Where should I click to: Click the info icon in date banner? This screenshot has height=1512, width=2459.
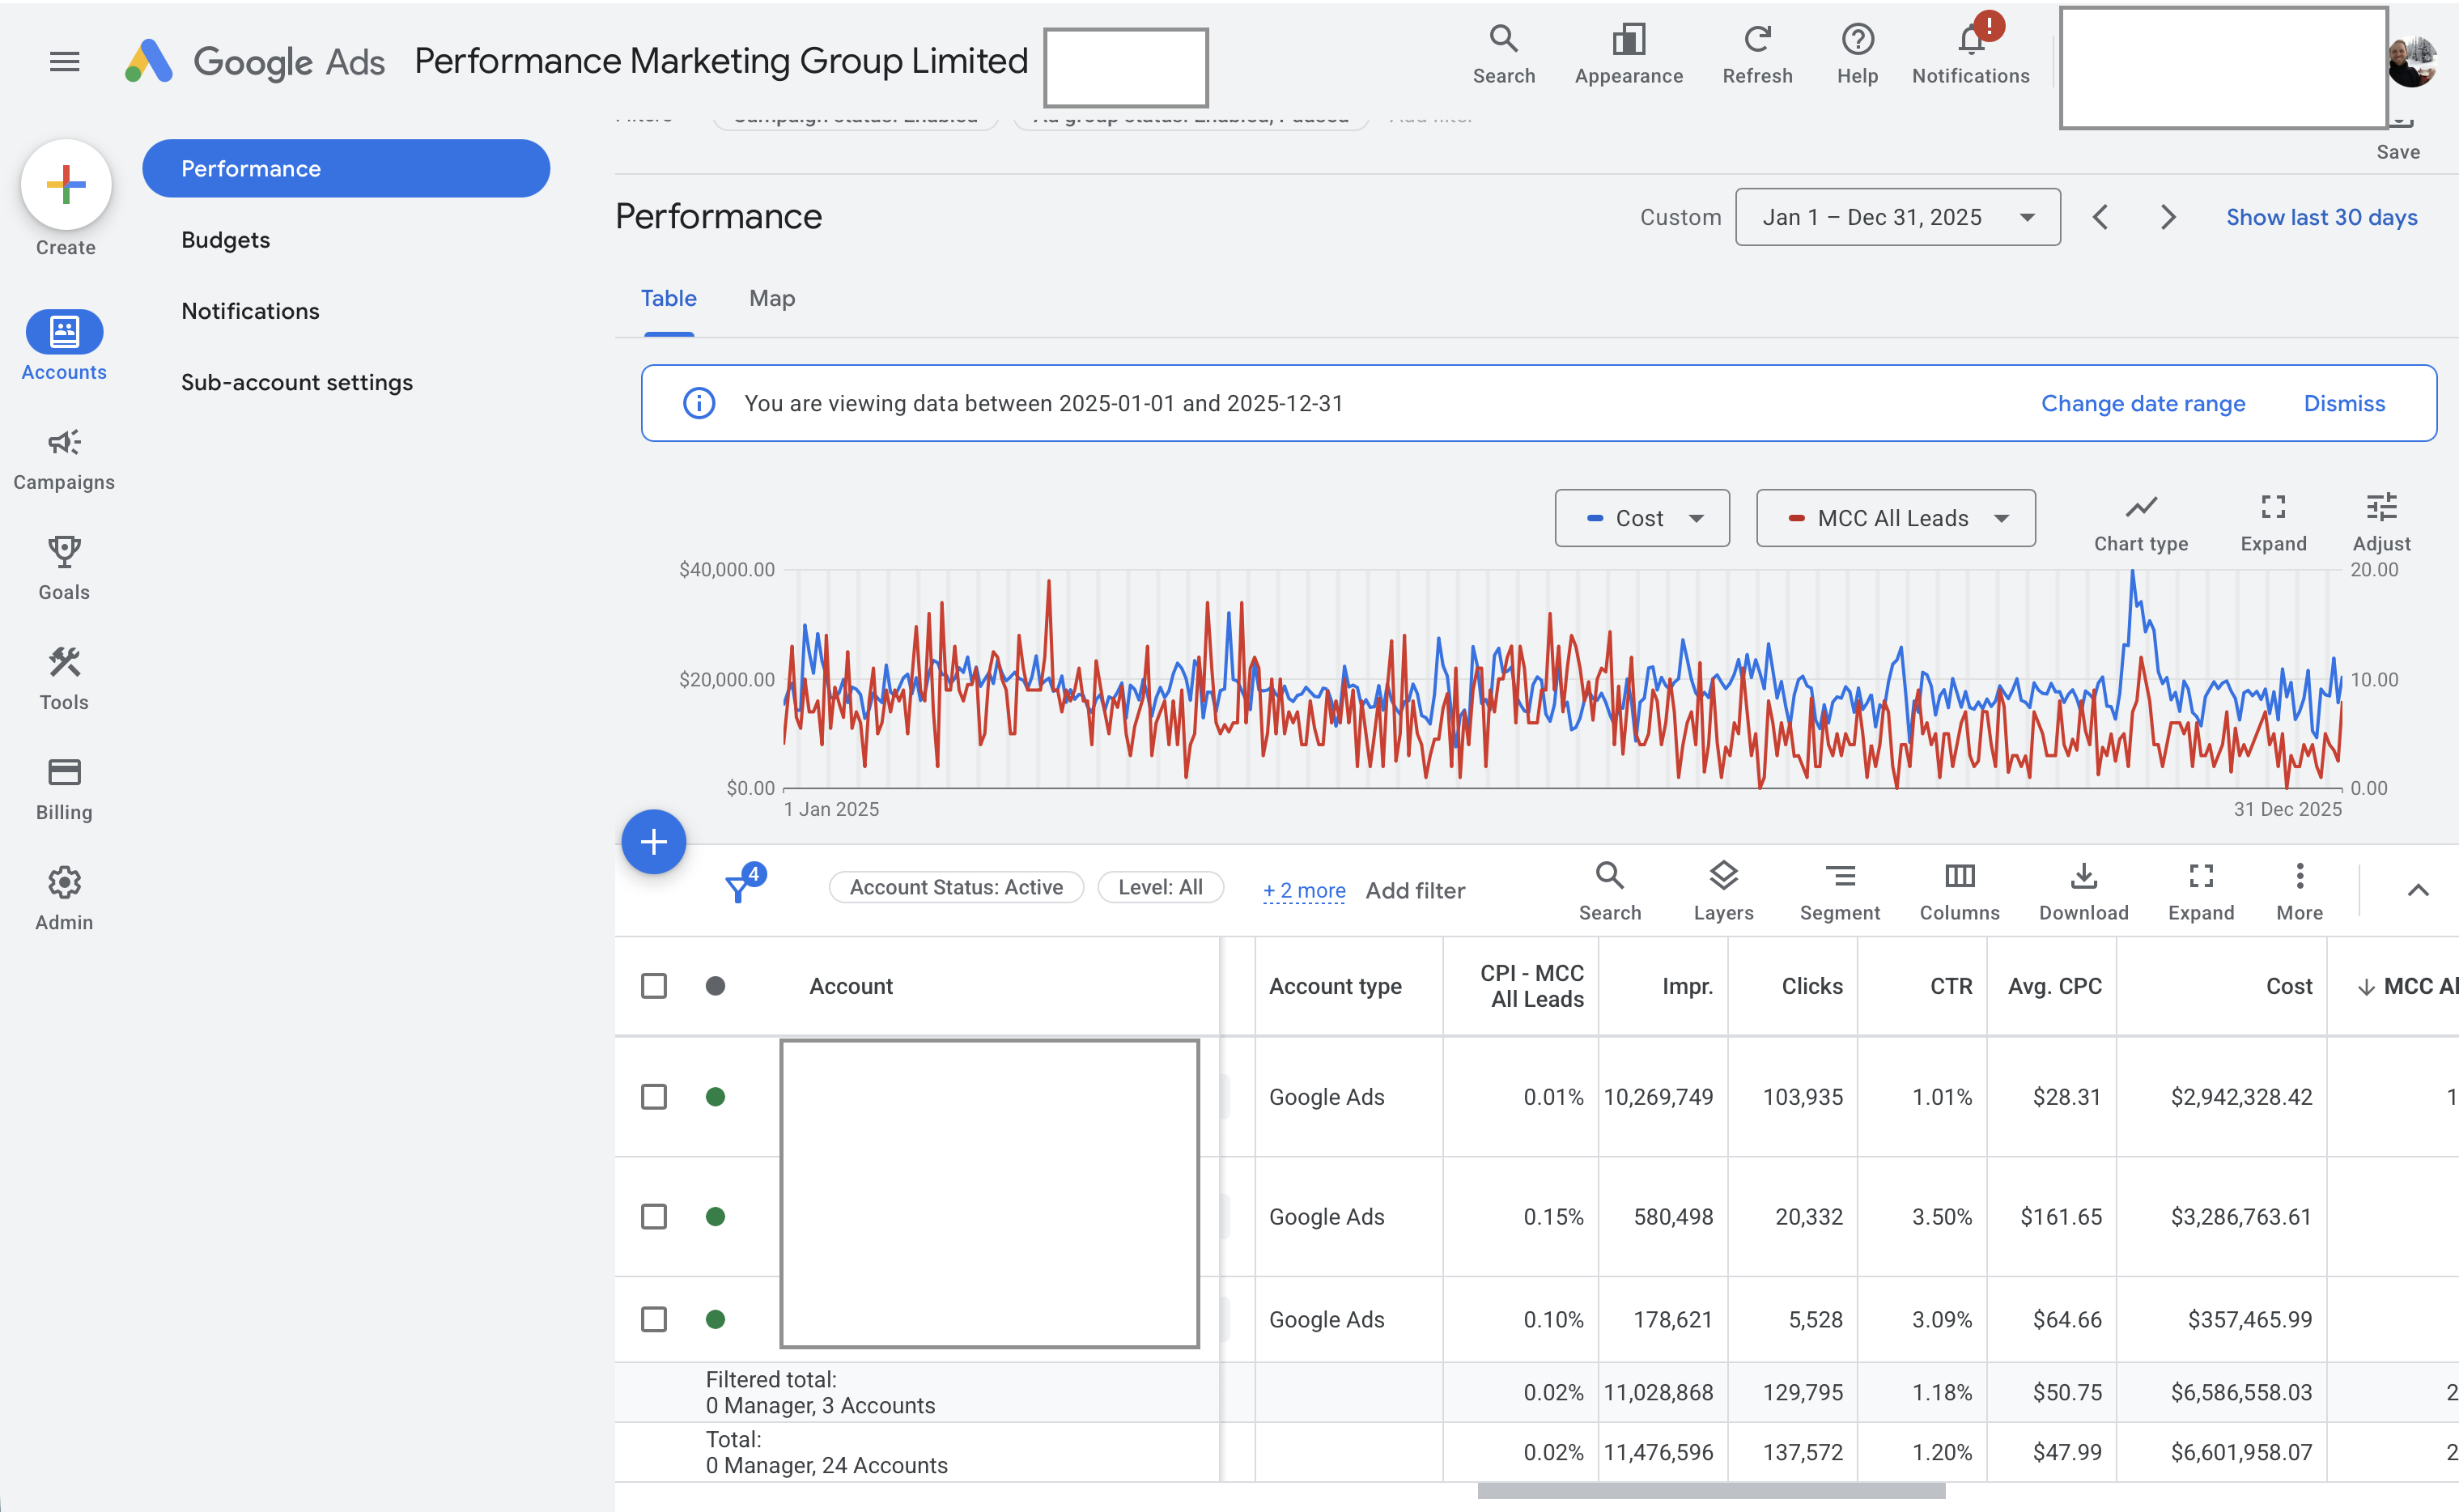coord(698,403)
